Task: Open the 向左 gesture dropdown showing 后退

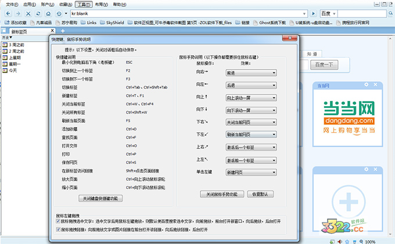Action: 250,85
